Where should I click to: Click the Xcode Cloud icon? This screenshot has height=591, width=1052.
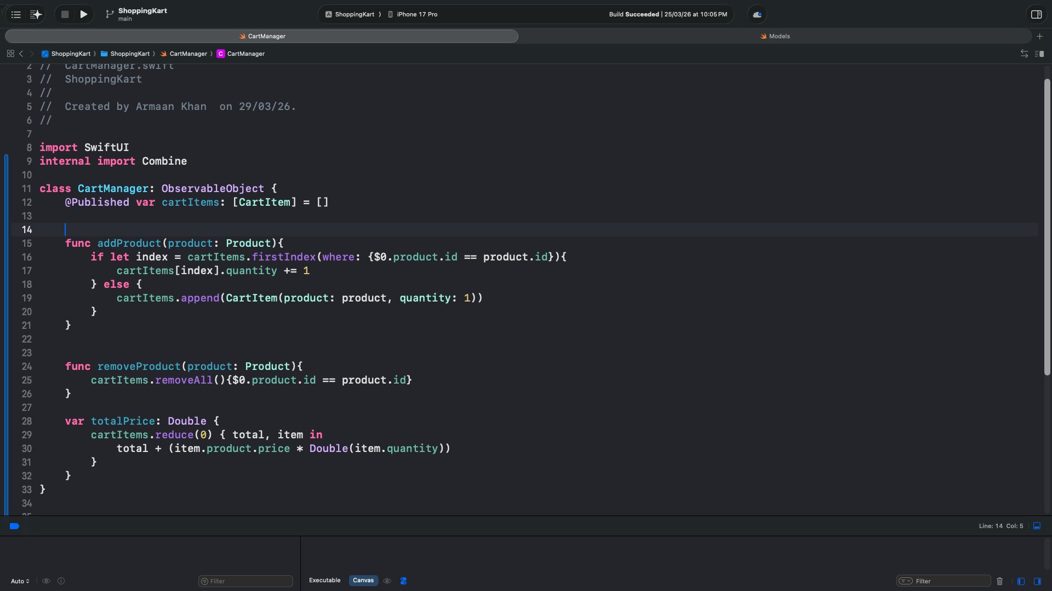[x=757, y=14]
